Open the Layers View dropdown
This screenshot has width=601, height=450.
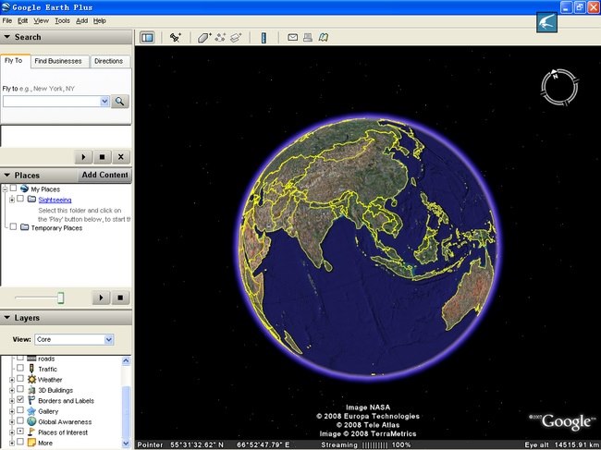(x=108, y=339)
